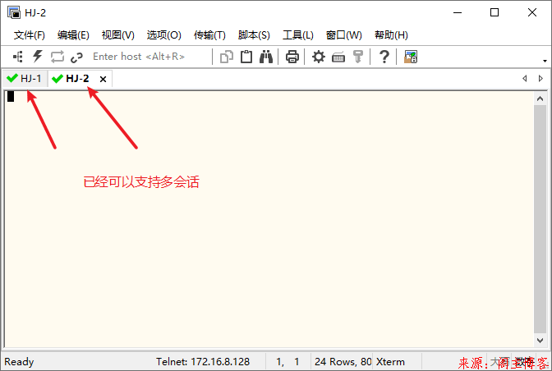The height and width of the screenshot is (371, 552).
Task: Click the Copy toolbar icon
Action: [227, 57]
